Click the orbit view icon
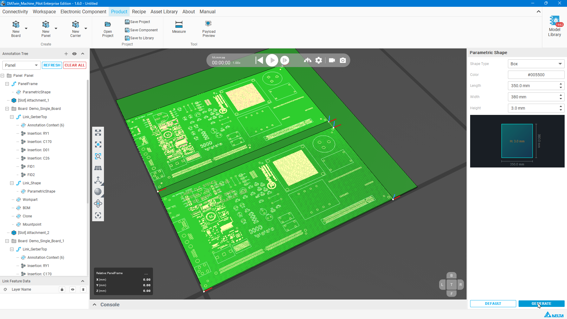This screenshot has height=319, width=567. tap(98, 204)
